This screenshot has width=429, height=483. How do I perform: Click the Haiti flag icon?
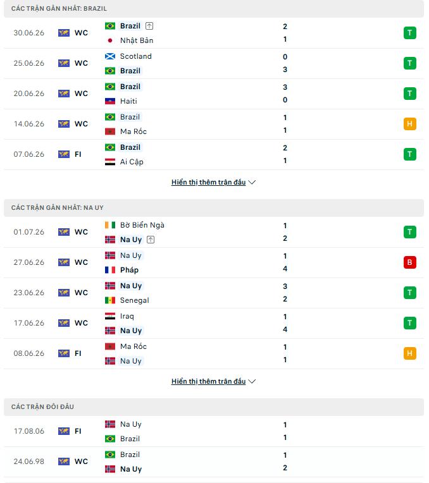coord(110,101)
